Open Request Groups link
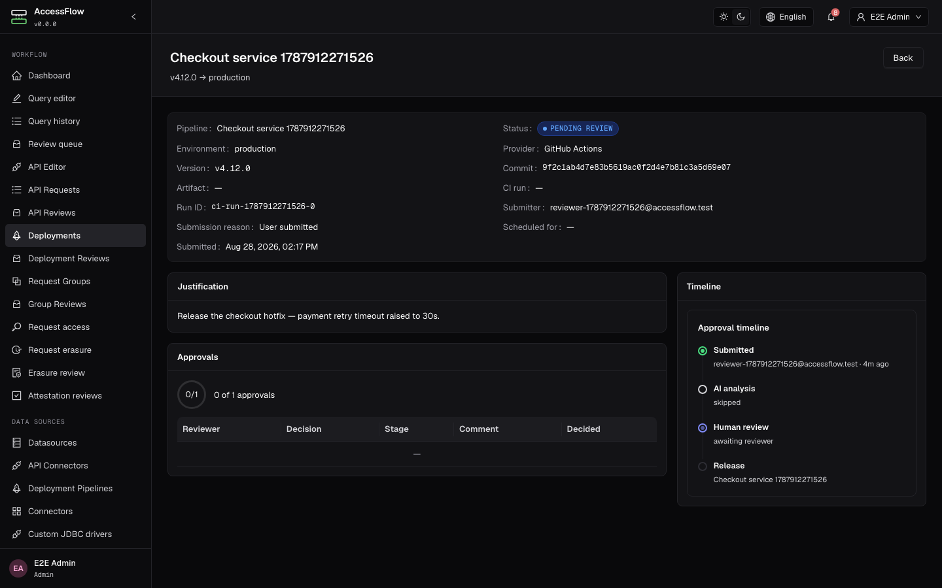This screenshot has height=588, width=942. click(75, 282)
